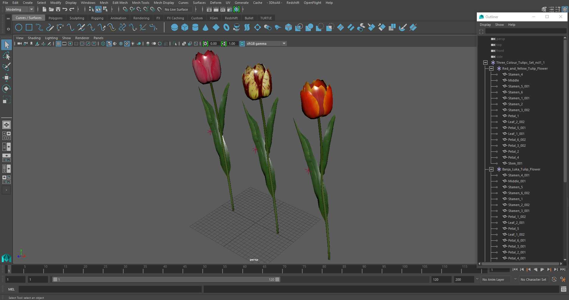Click the Redo arrow icon

click(72, 9)
